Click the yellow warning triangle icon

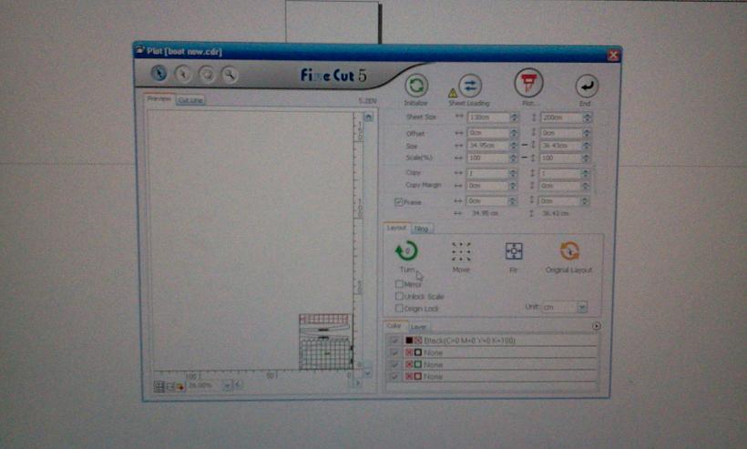coord(452,93)
